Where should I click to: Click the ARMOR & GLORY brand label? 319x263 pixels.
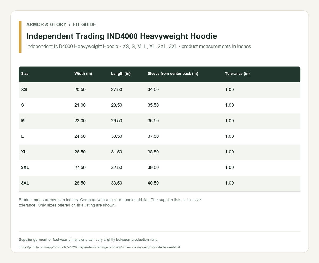tap(46, 24)
